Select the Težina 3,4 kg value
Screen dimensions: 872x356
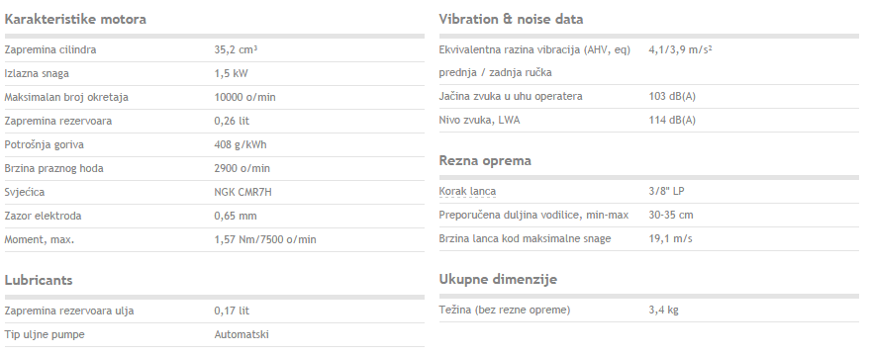(x=663, y=310)
